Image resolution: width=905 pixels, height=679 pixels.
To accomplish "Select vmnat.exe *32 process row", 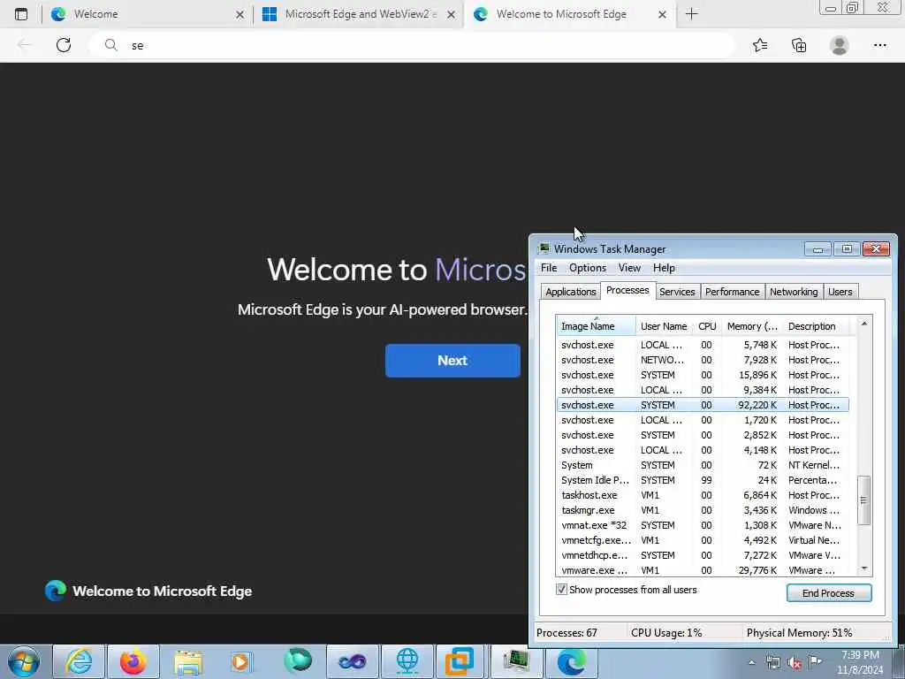I will point(703,525).
